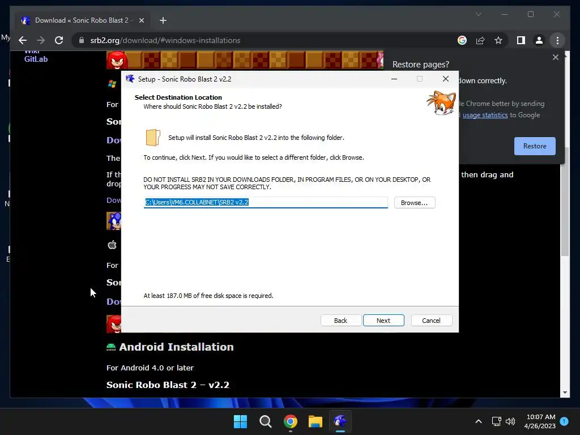Reload the srb2.org page
This screenshot has height=435, width=580.
59,40
